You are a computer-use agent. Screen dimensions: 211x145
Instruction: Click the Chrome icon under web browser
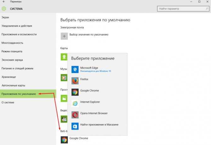(x=64, y=140)
